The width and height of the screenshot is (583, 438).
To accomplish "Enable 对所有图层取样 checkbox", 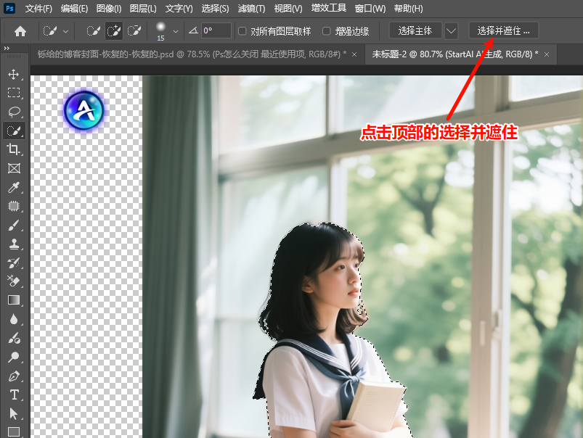I will (242, 31).
